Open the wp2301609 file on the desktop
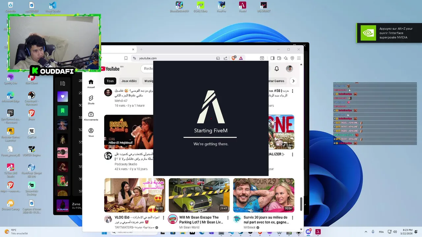 pos(32,7)
